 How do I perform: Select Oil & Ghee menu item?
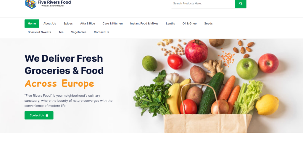click(x=190, y=24)
